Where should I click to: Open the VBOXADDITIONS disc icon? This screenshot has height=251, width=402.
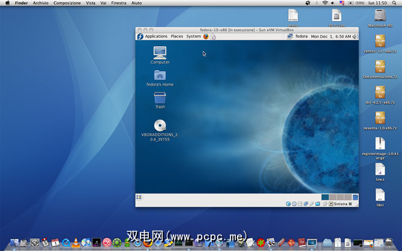160,125
